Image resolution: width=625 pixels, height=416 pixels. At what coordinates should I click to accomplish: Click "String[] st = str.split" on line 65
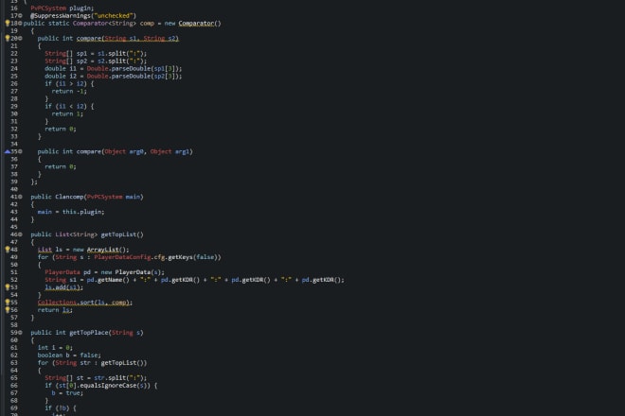tap(96, 378)
